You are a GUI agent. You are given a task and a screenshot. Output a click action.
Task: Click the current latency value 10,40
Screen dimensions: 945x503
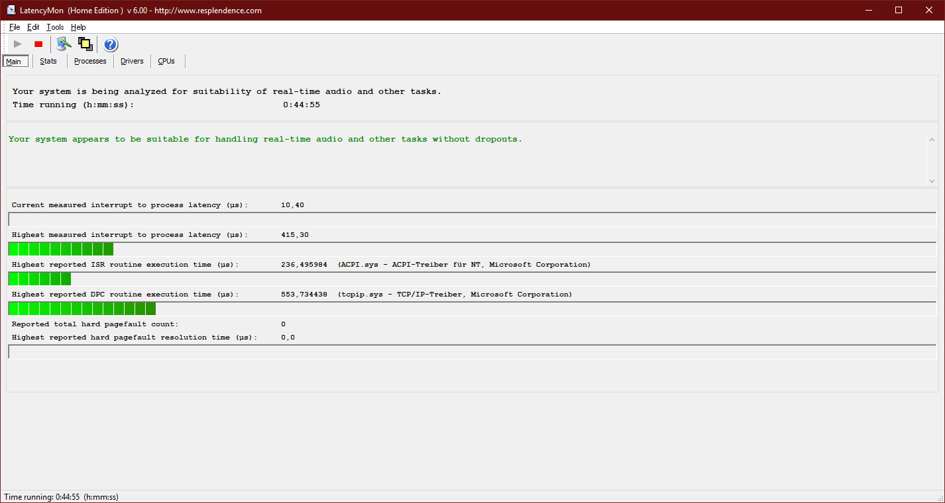pos(292,205)
